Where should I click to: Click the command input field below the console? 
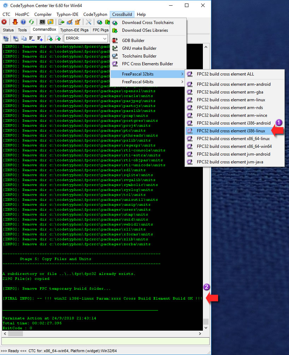tap(106, 341)
